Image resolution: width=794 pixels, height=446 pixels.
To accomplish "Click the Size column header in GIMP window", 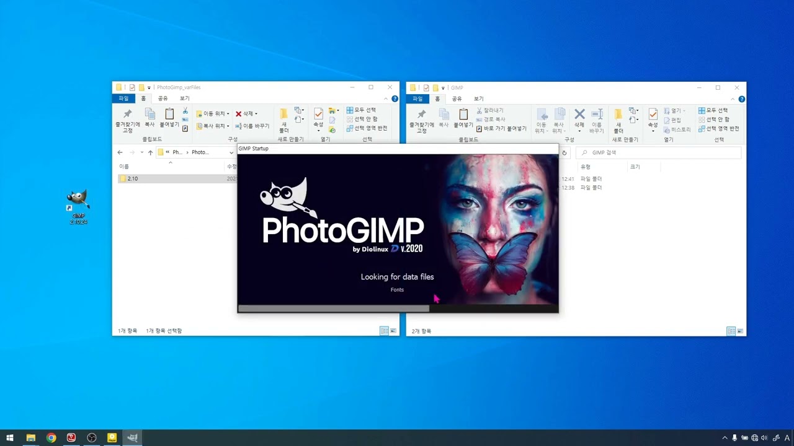I will click(643, 167).
